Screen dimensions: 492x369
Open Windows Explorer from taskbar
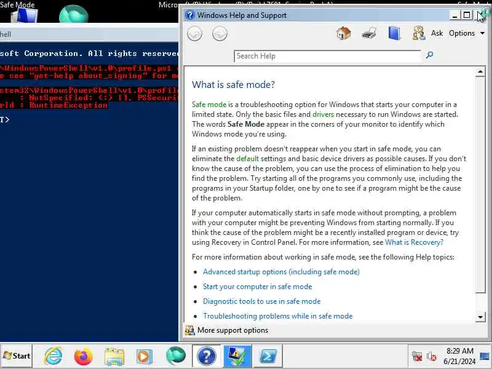(114, 357)
